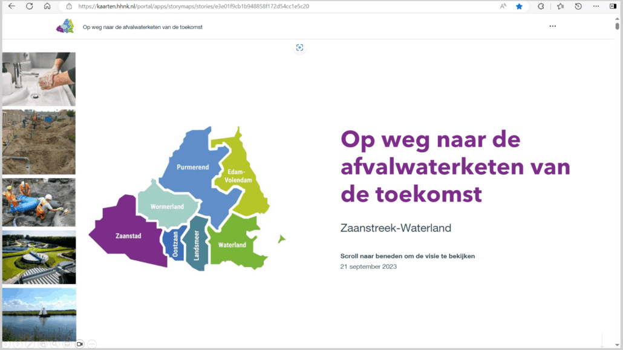Toggle the blue favorites star
Viewport: 623px width, 350px height.
point(520,7)
